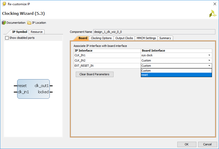Click the Xilinx logo in the header
Screen dimensions: 219x149
point(213,14)
